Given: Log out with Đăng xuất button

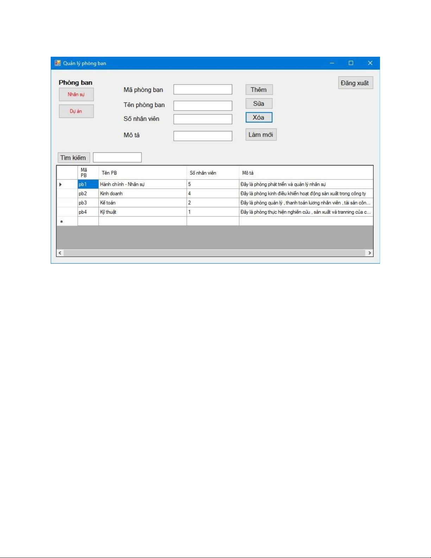Looking at the screenshot, I should click(x=355, y=83).
